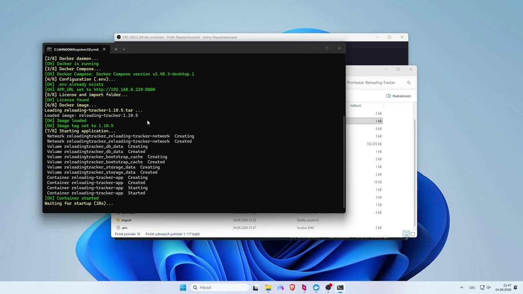523x294 pixels.
Task: Click the Terminal icon in the taskbar
Action: point(340,287)
